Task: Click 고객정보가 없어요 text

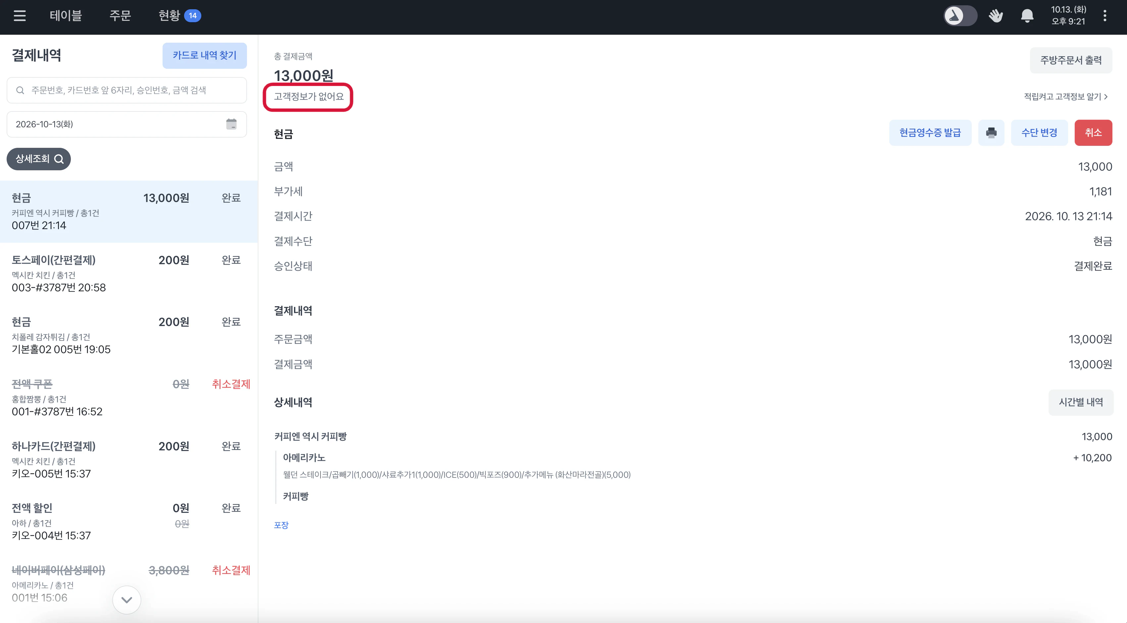Action: click(x=309, y=97)
